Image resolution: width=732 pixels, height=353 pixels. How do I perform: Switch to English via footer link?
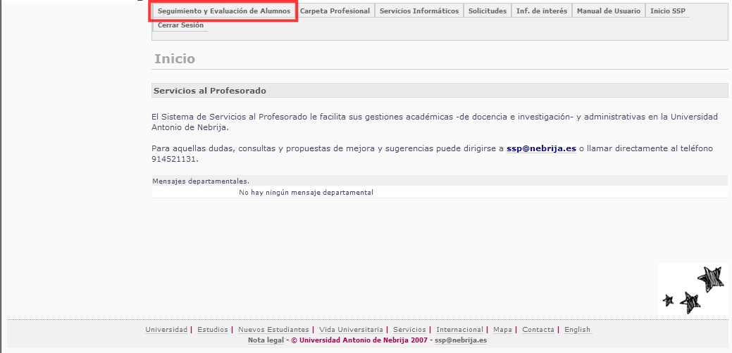[x=577, y=330]
